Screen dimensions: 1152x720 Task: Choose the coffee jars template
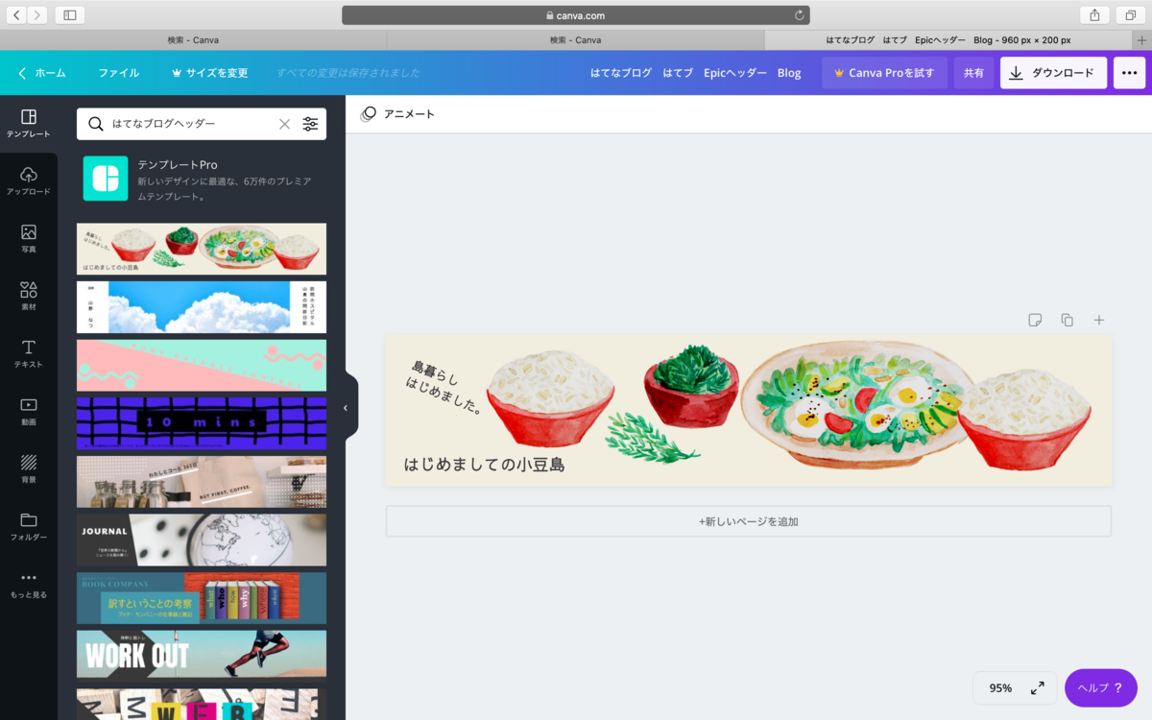(202, 482)
